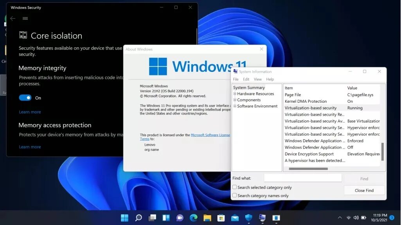The height and width of the screenshot is (225, 401).
Task: Open the notification count badge
Action: tap(392, 218)
